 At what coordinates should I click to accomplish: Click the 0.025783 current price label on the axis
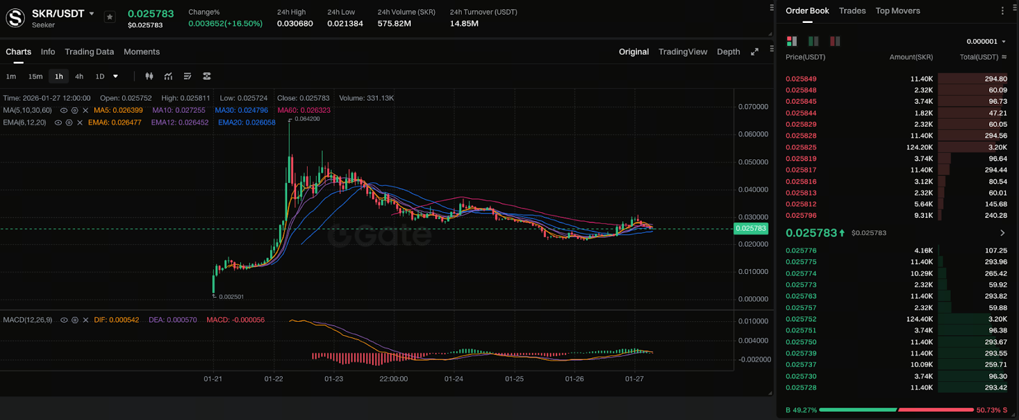click(x=751, y=228)
